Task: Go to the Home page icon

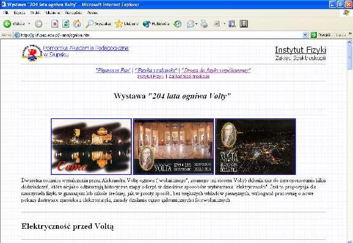Action: click(x=77, y=24)
